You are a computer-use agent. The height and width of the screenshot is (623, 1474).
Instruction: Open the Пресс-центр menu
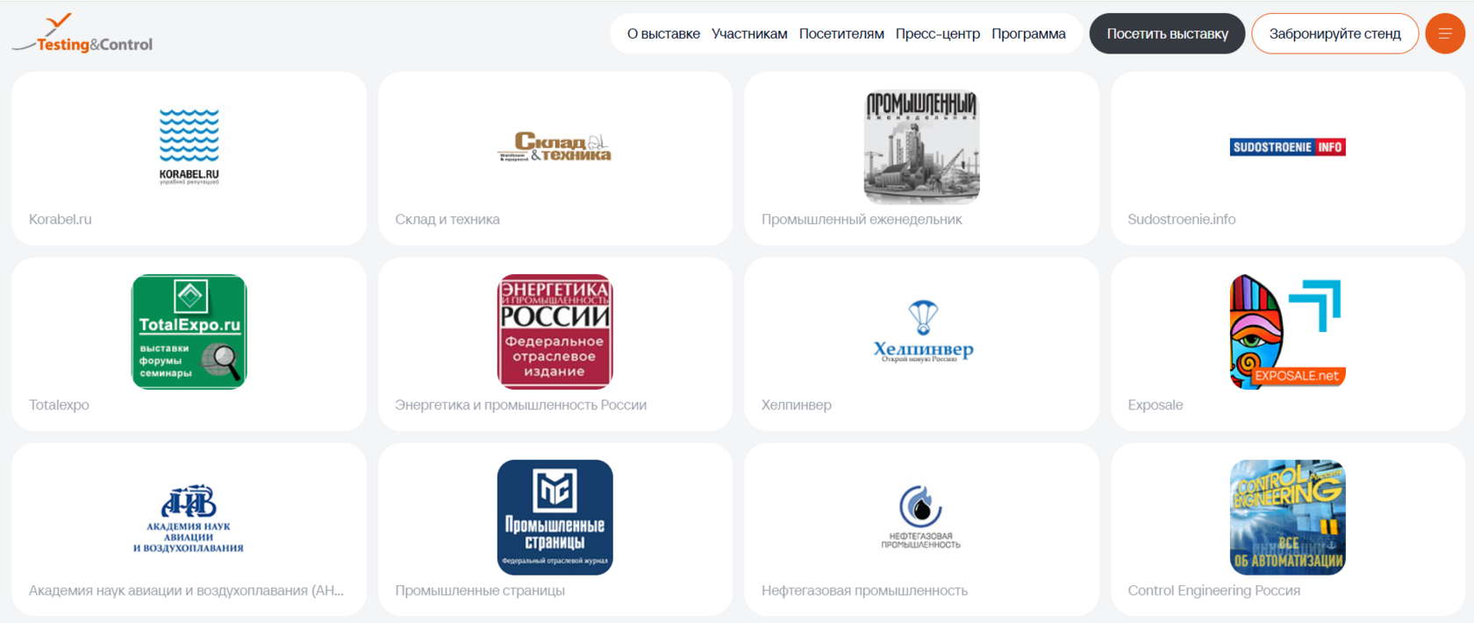pyautogui.click(x=938, y=33)
